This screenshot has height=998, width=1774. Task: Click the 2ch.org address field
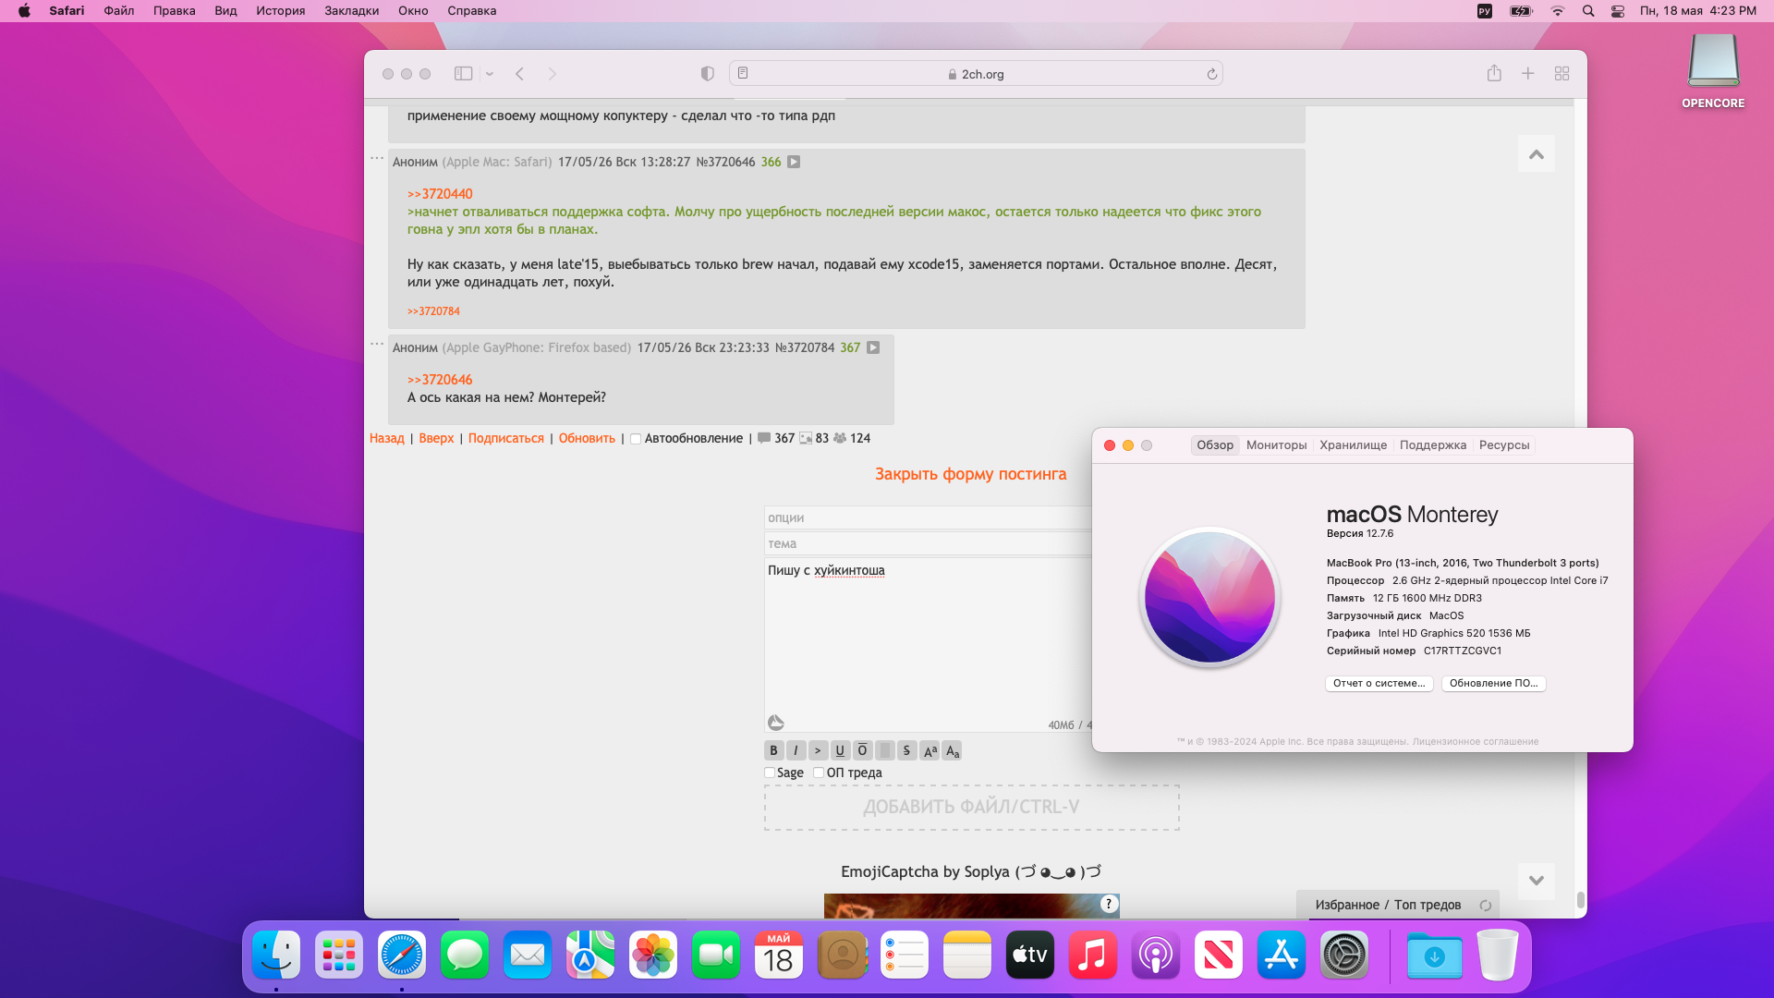click(x=976, y=74)
